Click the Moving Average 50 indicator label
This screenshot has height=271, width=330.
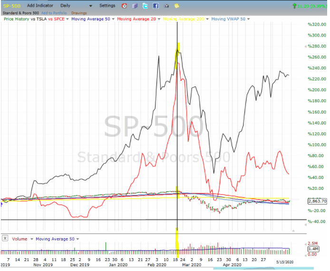pos(91,19)
